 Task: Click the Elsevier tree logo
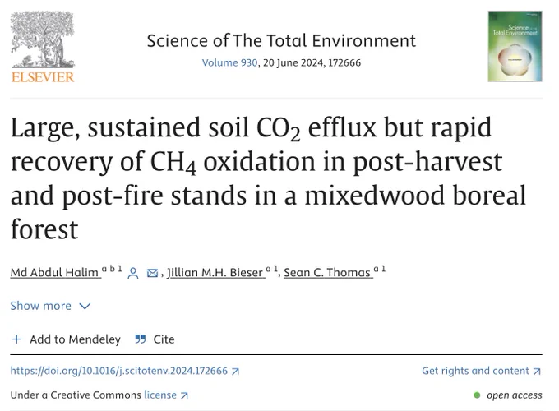point(43,47)
